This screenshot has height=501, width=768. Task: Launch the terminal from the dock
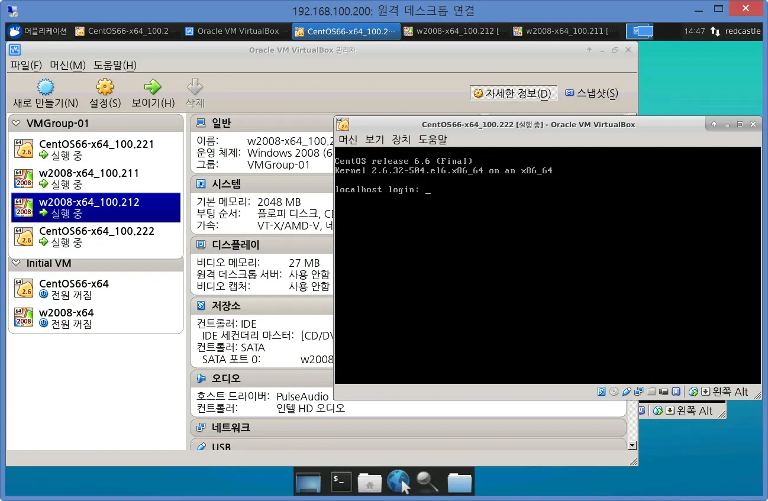[x=341, y=481]
